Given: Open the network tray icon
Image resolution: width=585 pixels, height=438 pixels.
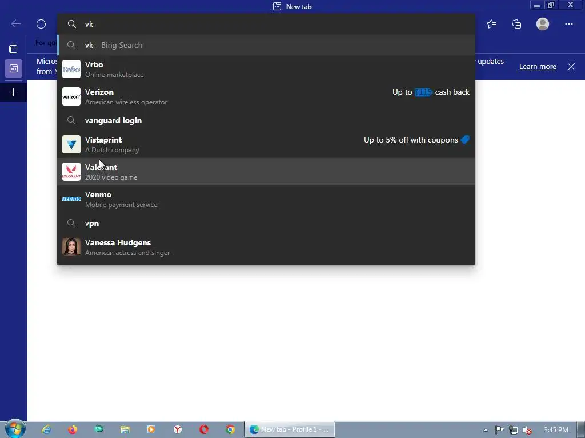Looking at the screenshot, I should tap(514, 430).
